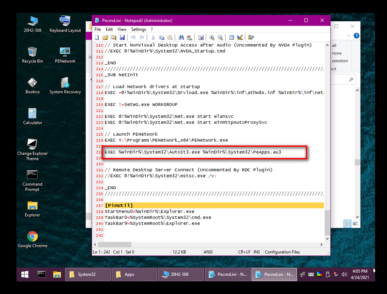Click help question icon in background Explorer

coord(356,36)
